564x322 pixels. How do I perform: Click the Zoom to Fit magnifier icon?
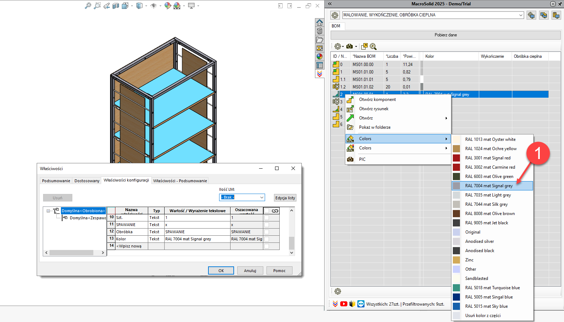pos(88,6)
